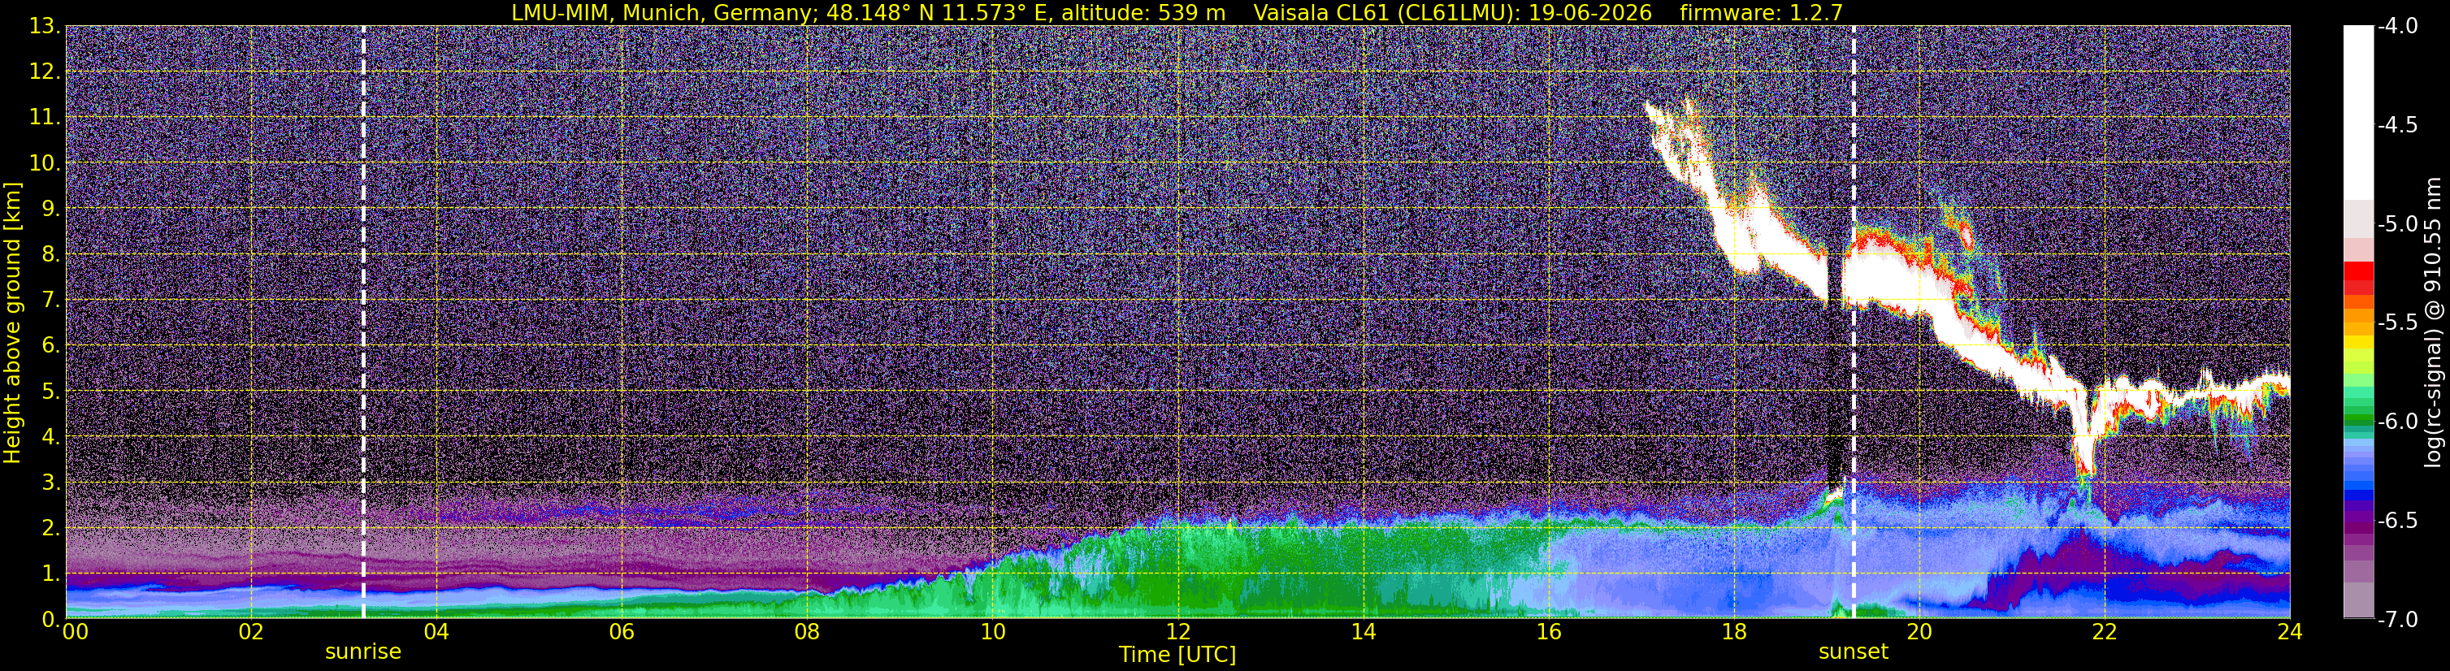
Task: Click the '20' time tick label
Action: point(1920,631)
